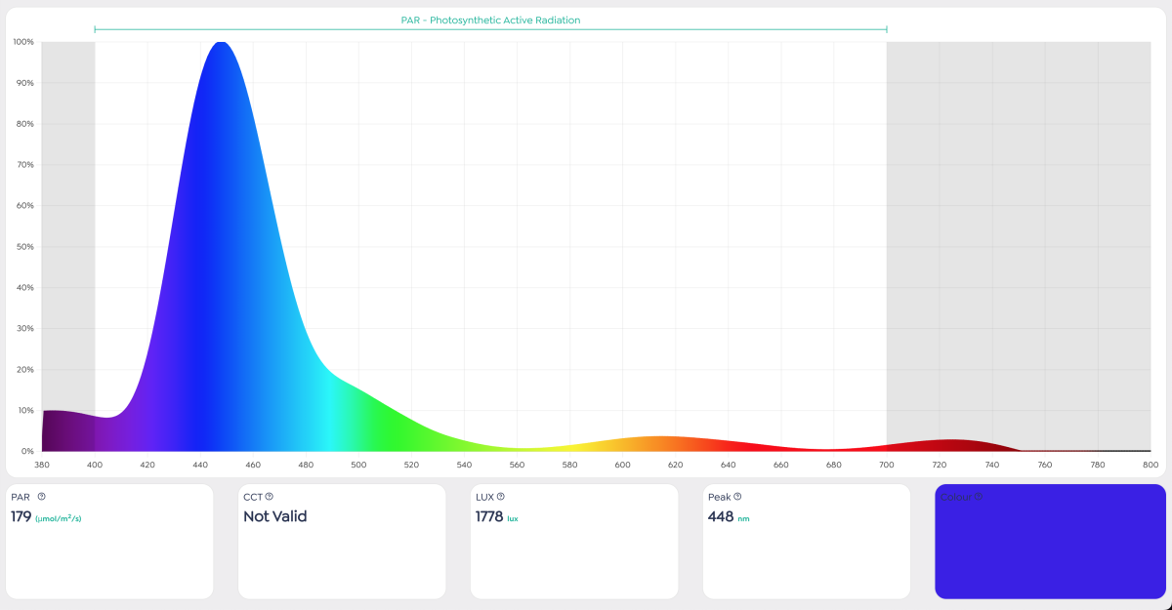Show the Peak help icon info
Screen dimensions: 1172x610
(x=737, y=497)
